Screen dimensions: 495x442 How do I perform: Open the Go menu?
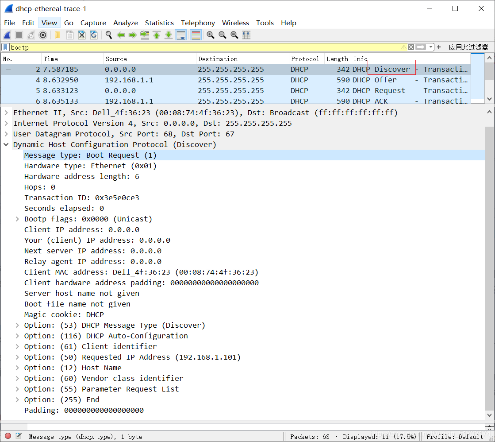coord(69,23)
